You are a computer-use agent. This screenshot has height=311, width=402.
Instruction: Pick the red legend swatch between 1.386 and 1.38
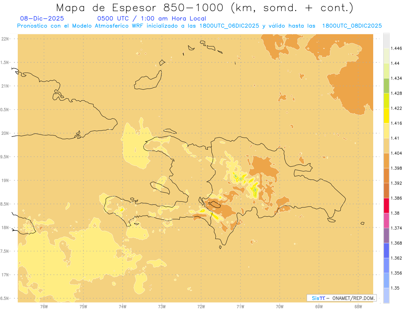point(386,205)
